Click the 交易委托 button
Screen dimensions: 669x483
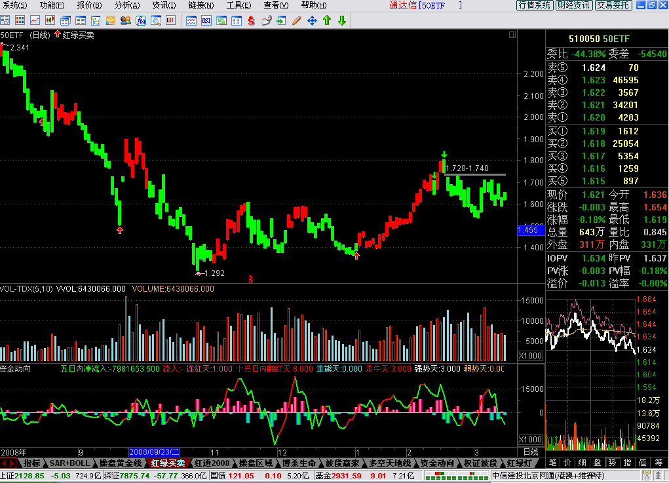click(613, 5)
